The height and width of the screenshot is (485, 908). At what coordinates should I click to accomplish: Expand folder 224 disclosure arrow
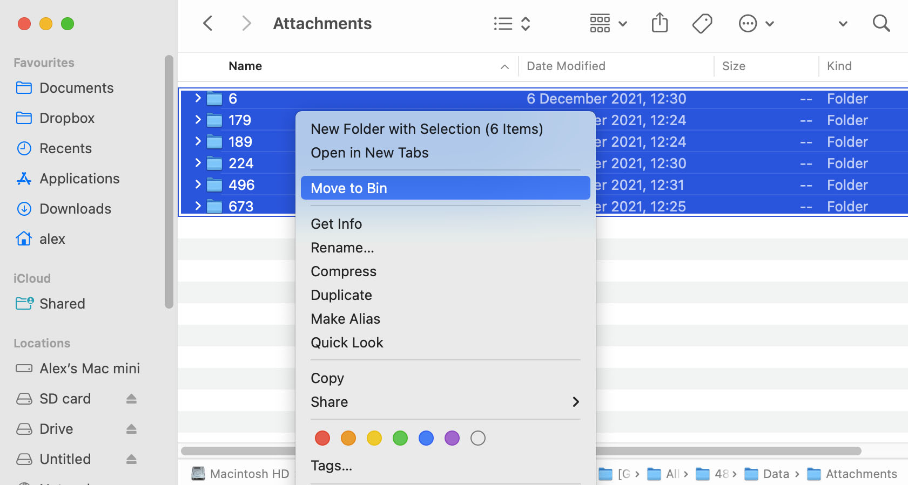(x=198, y=163)
